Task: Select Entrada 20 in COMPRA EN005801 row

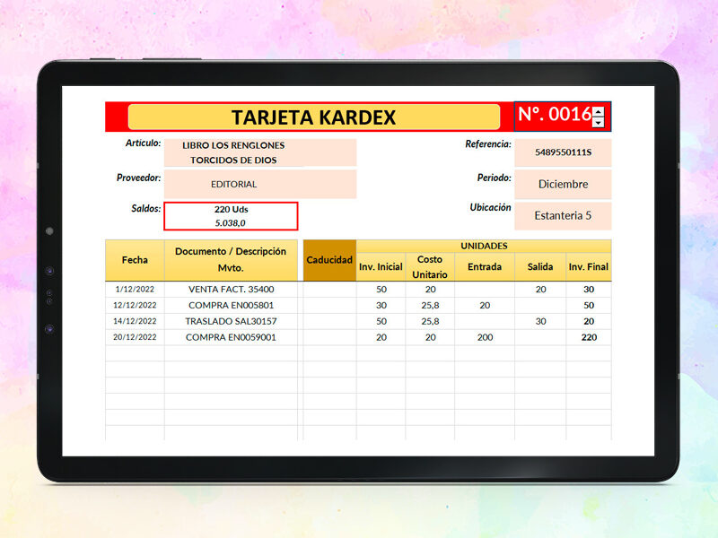Action: [485, 305]
